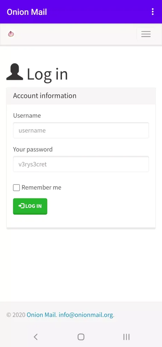Click the user silhouette icon

point(15,72)
